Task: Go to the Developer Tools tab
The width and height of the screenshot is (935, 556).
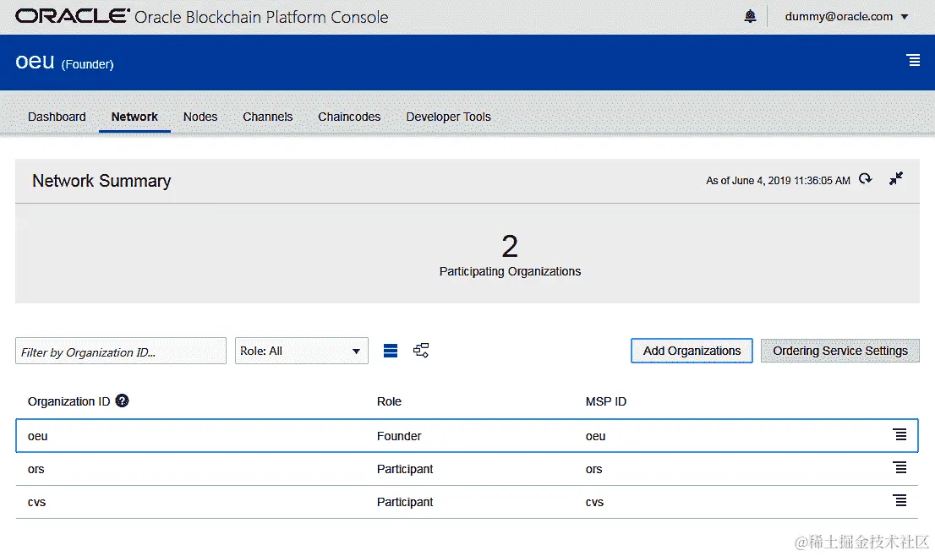Action: pos(448,117)
